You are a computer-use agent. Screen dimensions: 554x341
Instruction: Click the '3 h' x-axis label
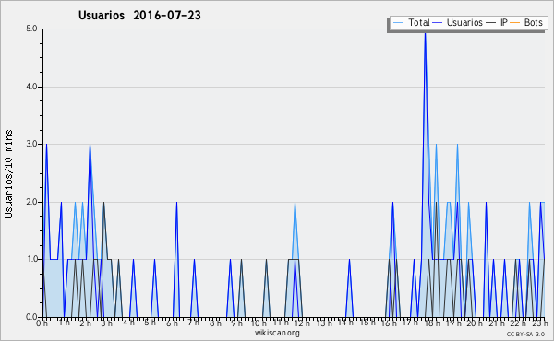point(107,323)
